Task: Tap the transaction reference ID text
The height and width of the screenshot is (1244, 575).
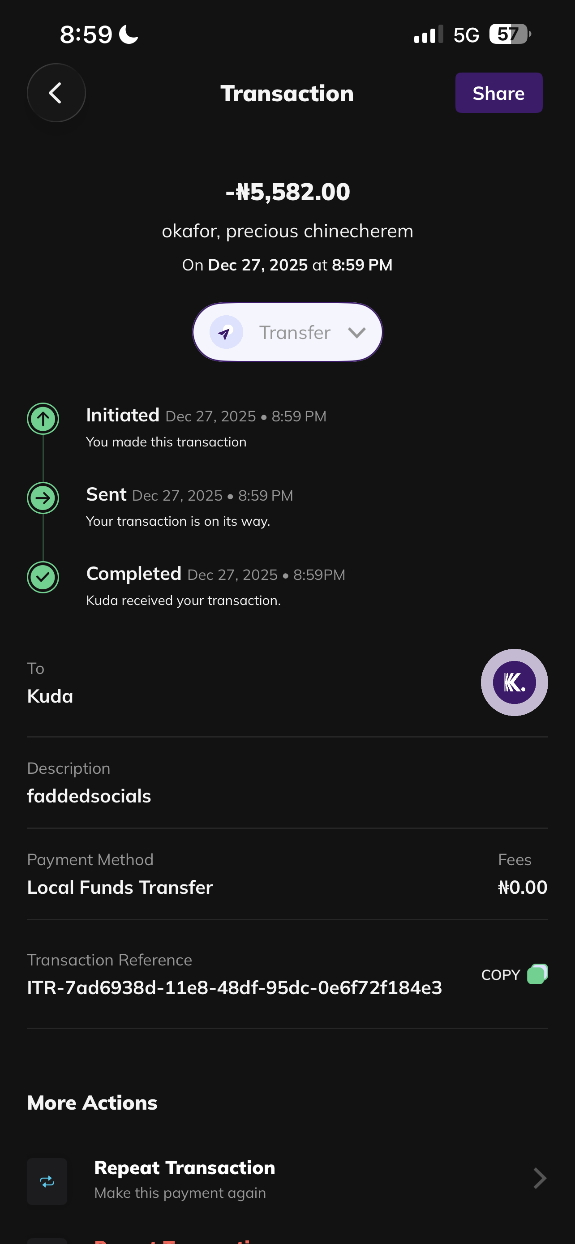Action: [235, 987]
